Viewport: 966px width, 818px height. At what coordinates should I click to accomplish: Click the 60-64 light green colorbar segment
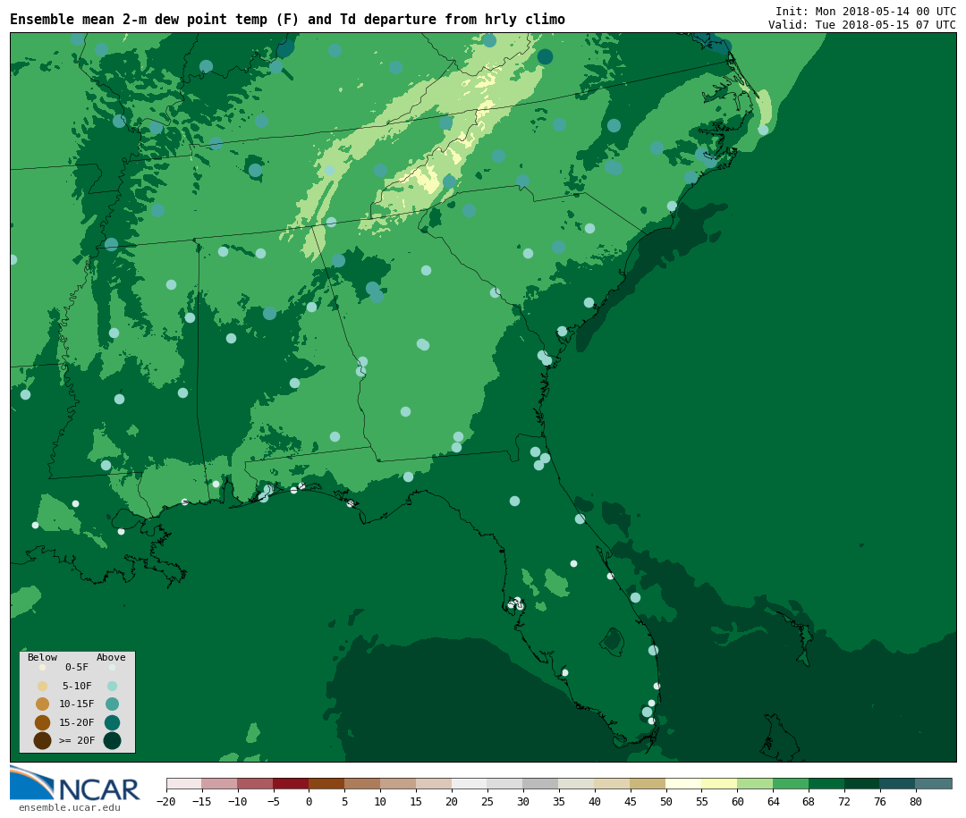point(755,784)
